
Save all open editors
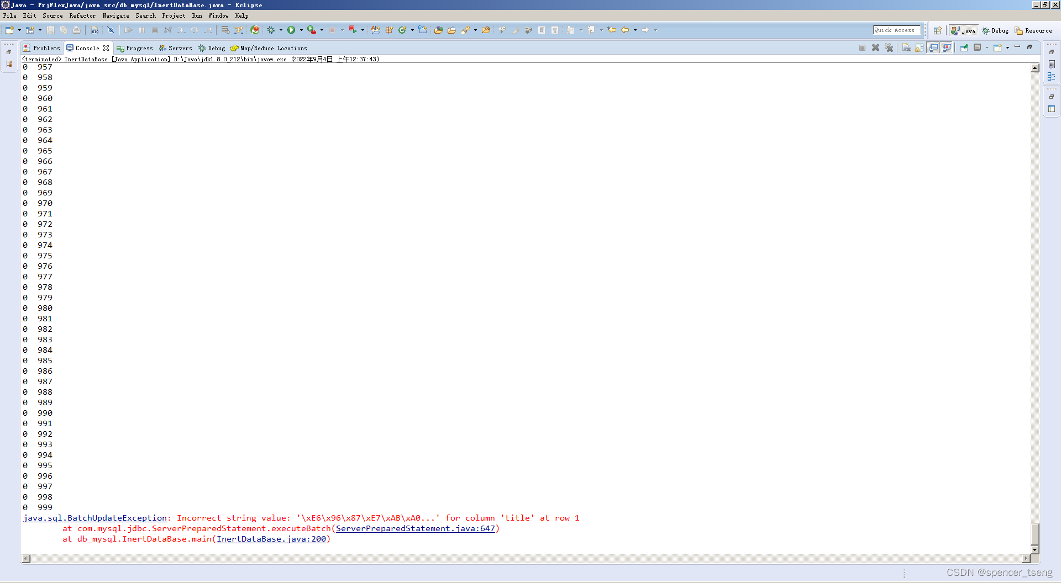pyautogui.click(x=64, y=30)
